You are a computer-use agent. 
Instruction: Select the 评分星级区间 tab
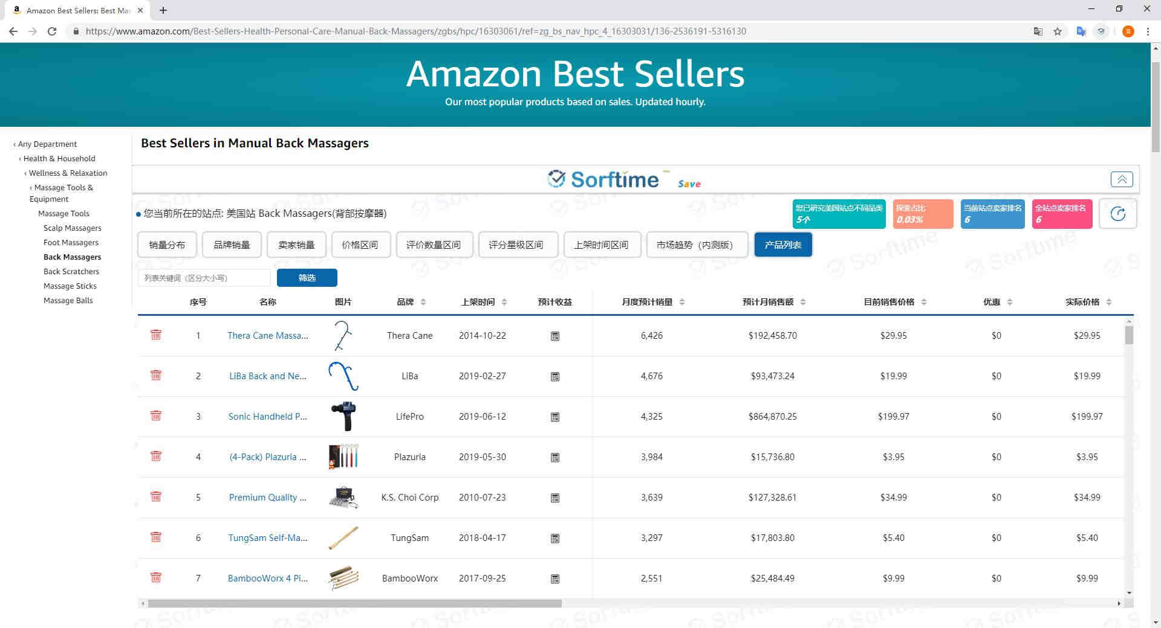tap(518, 245)
